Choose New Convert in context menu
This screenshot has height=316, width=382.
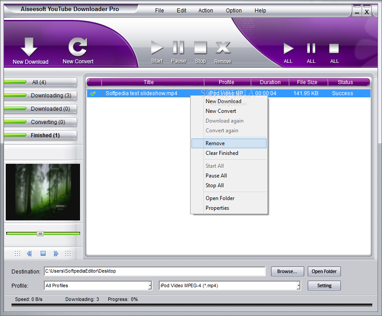click(x=229, y=111)
